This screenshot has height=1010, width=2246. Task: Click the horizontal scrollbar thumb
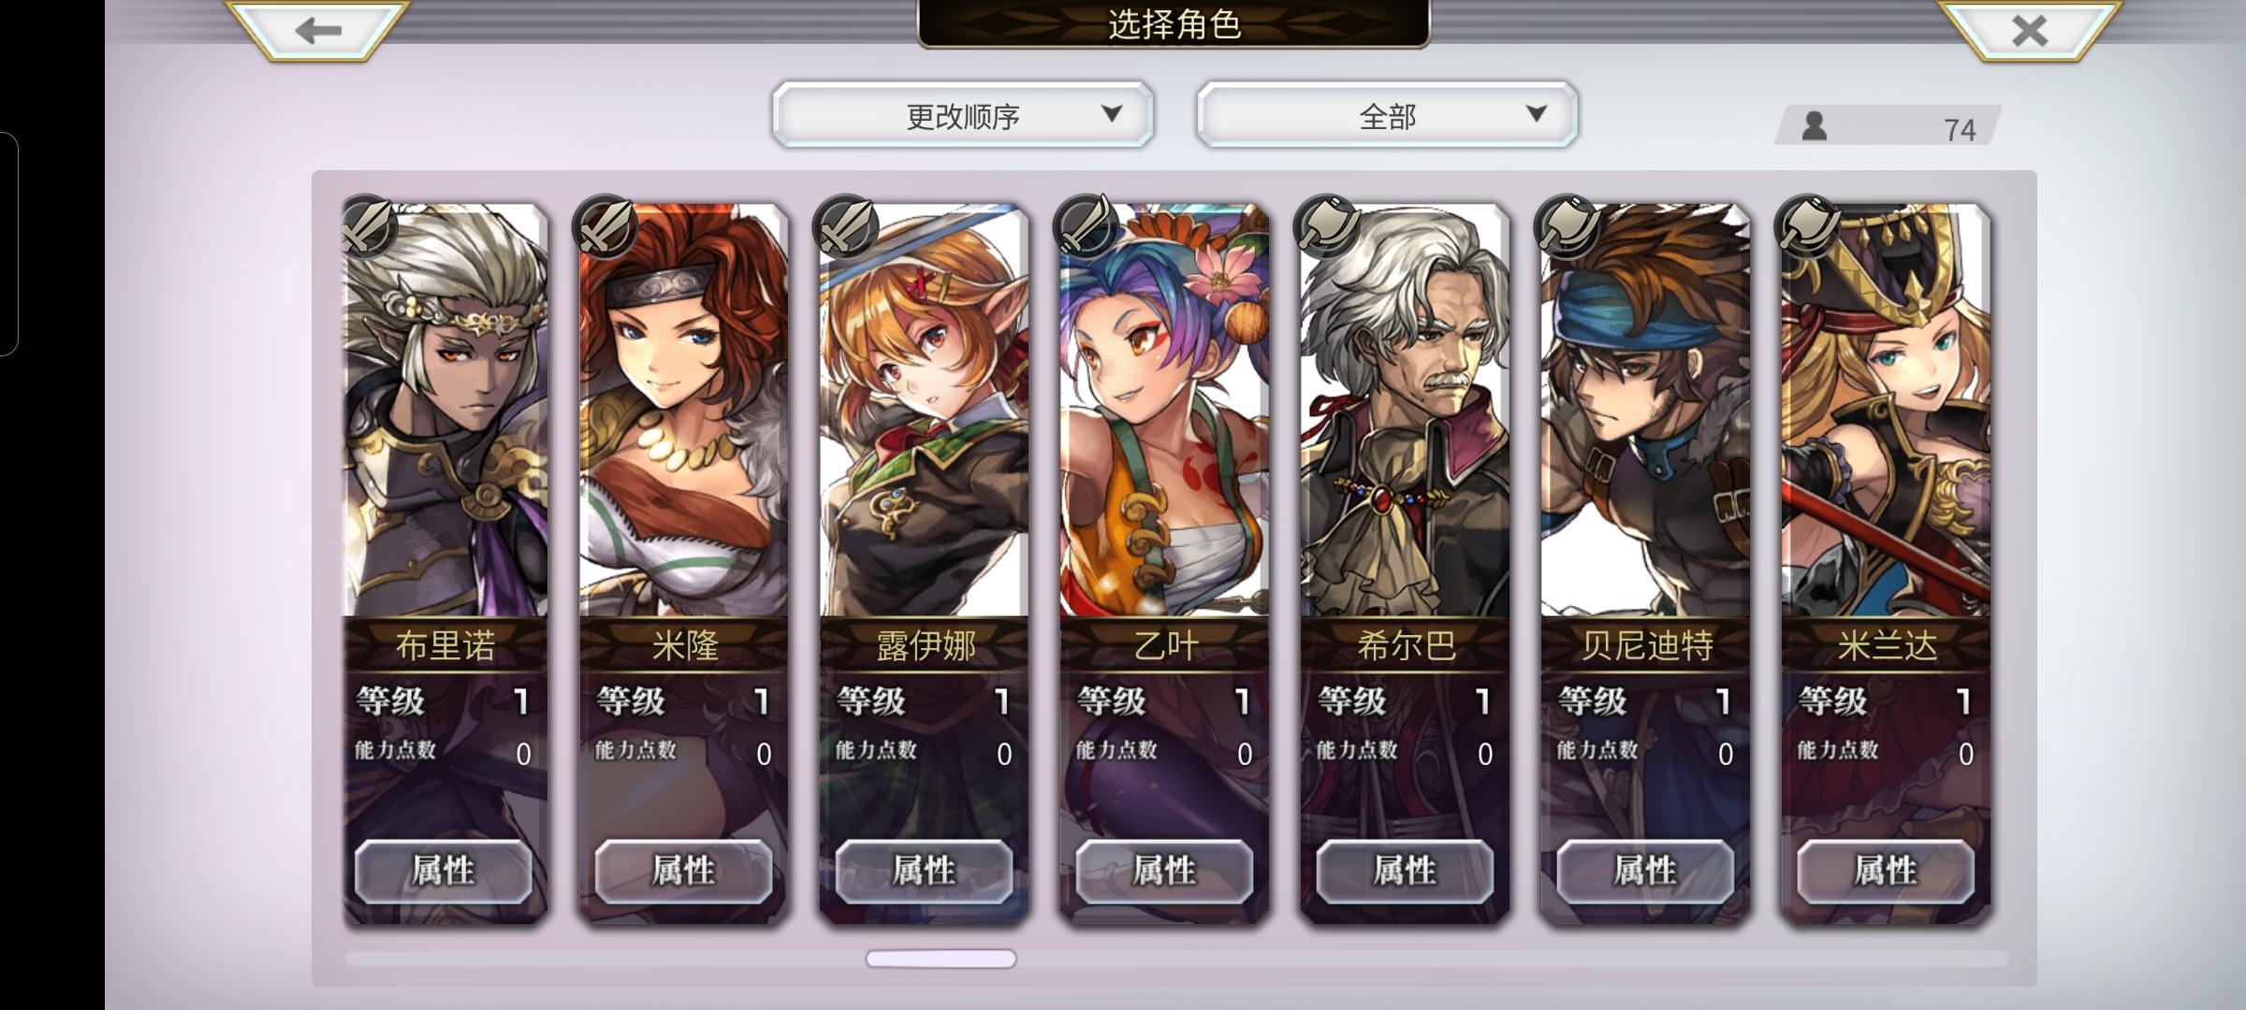pos(941,959)
